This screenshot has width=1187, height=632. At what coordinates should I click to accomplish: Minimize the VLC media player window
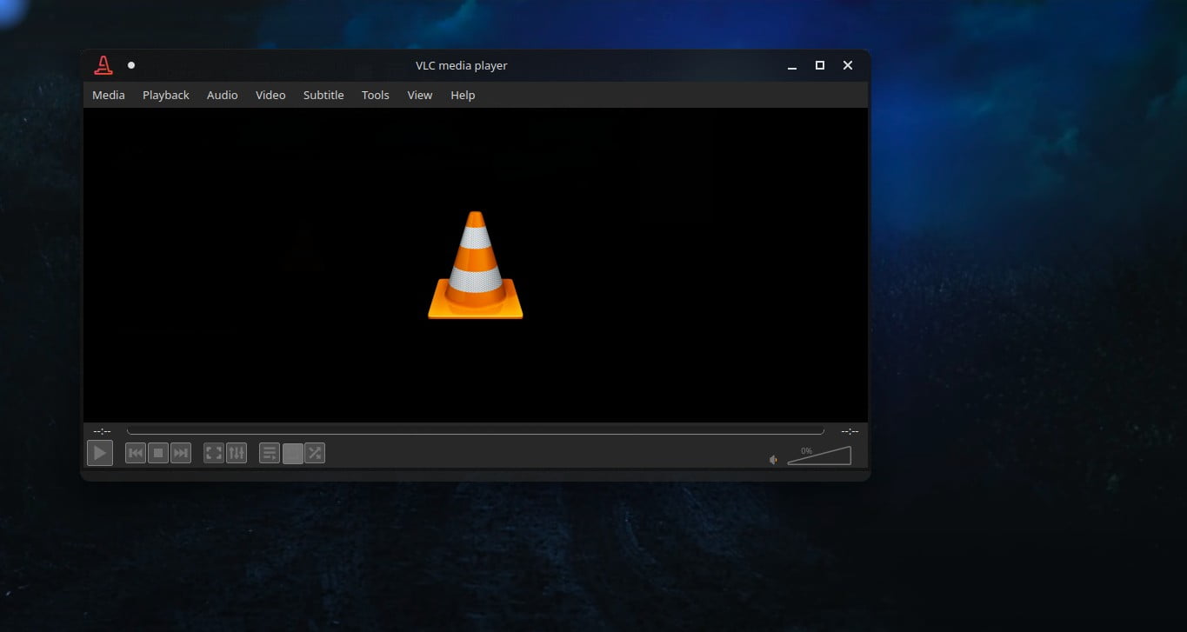point(791,66)
